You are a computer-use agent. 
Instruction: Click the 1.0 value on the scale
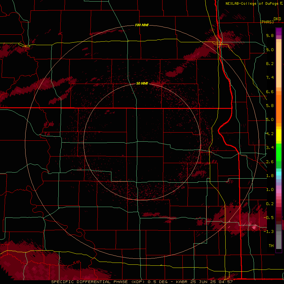tap(270, 190)
